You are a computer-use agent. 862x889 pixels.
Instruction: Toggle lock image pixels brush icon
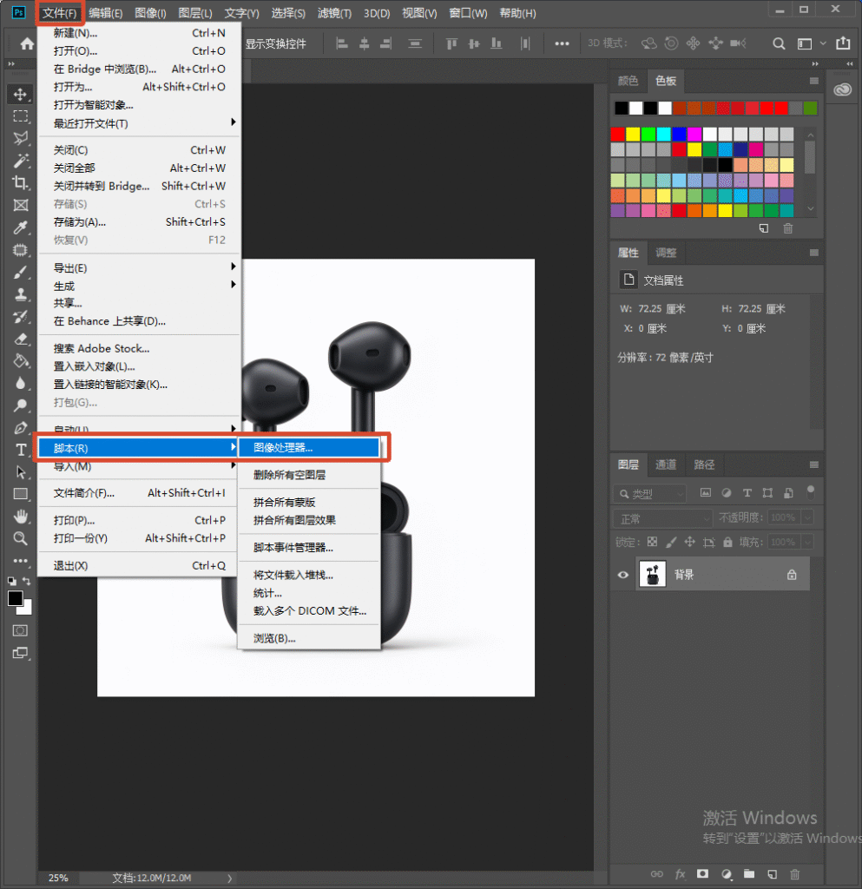pos(671,542)
